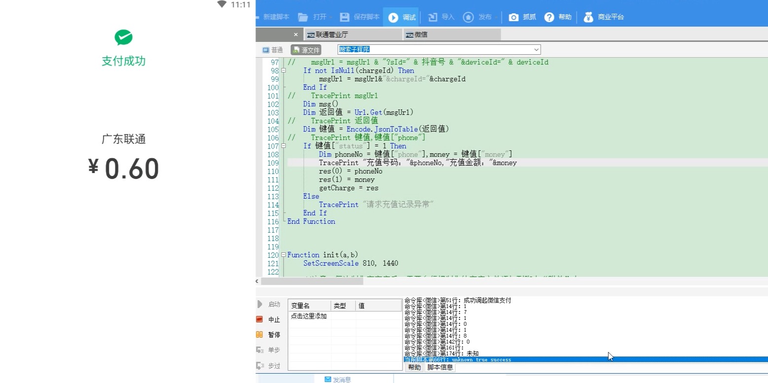Click the 导入 import icon
The width and height of the screenshot is (768, 383).
click(433, 17)
